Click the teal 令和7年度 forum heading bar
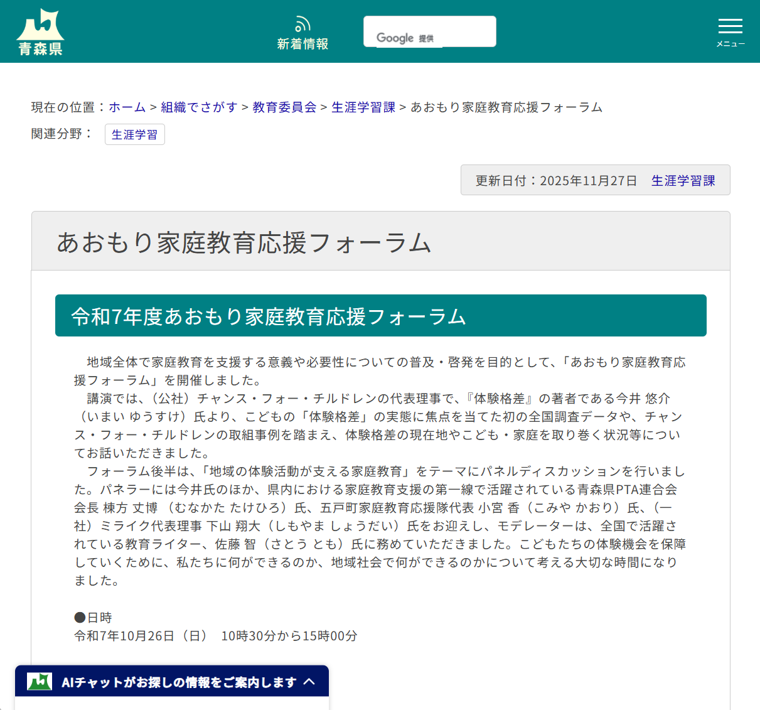The width and height of the screenshot is (760, 710). coord(381,315)
